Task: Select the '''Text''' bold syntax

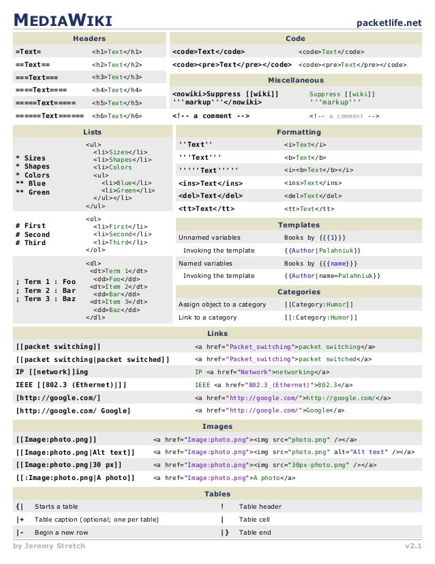Action: (x=200, y=157)
